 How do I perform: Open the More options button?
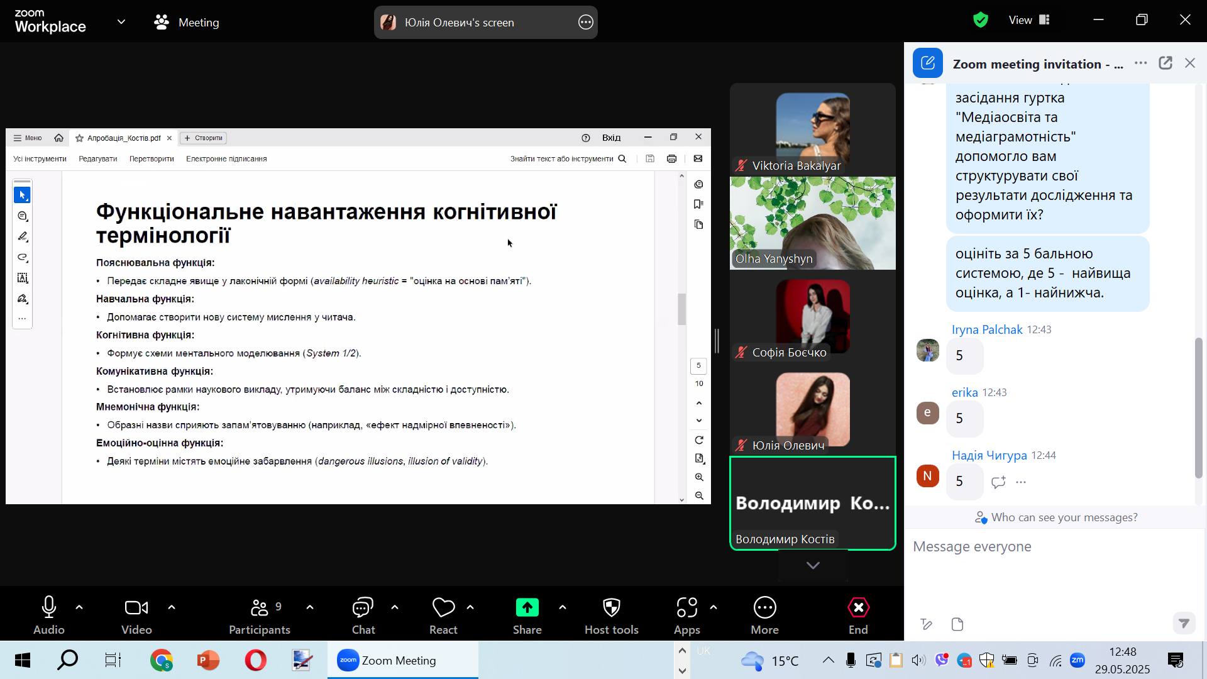point(764,616)
